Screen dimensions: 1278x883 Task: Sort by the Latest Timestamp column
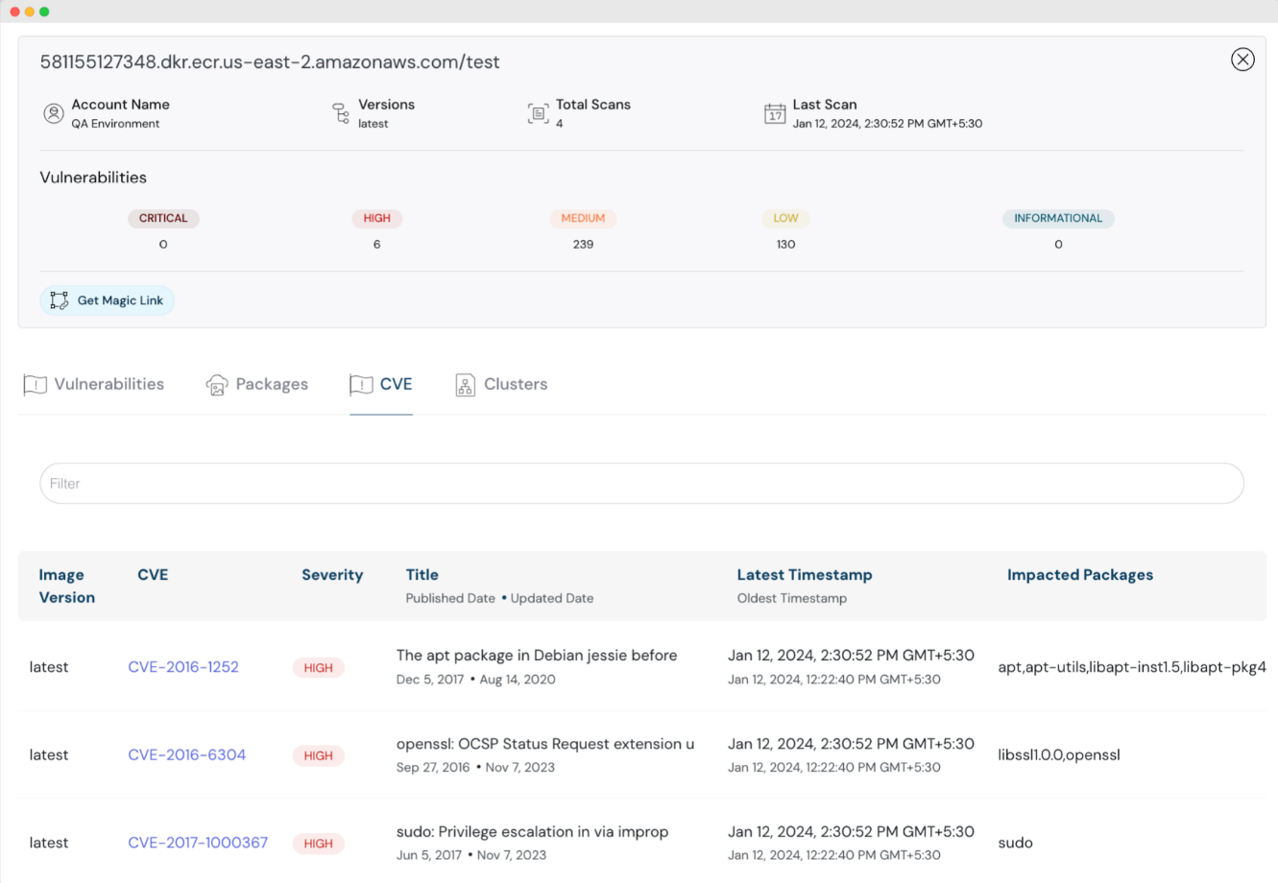tap(805, 574)
